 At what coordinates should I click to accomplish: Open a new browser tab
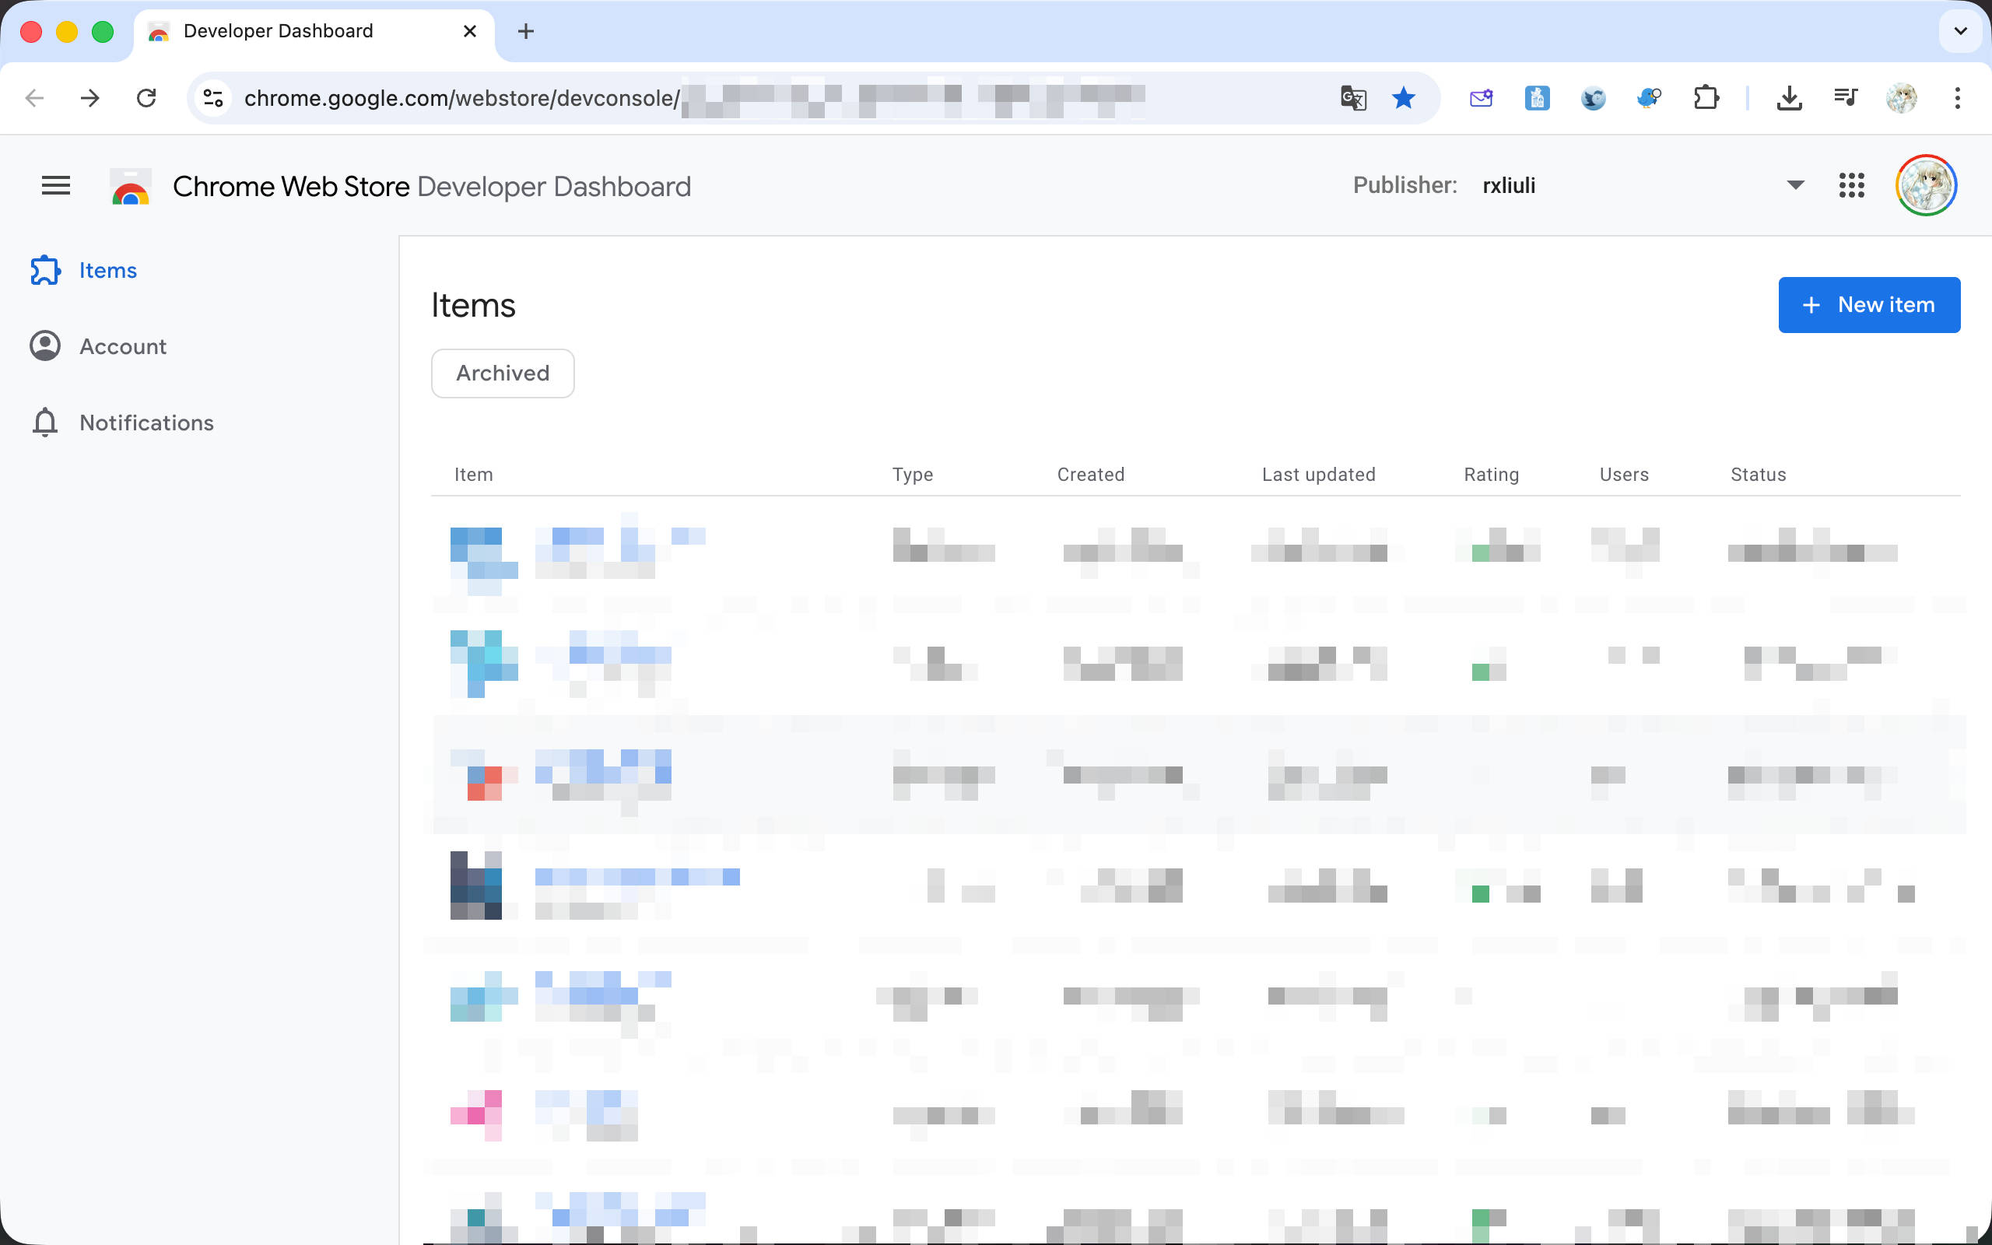(x=526, y=31)
